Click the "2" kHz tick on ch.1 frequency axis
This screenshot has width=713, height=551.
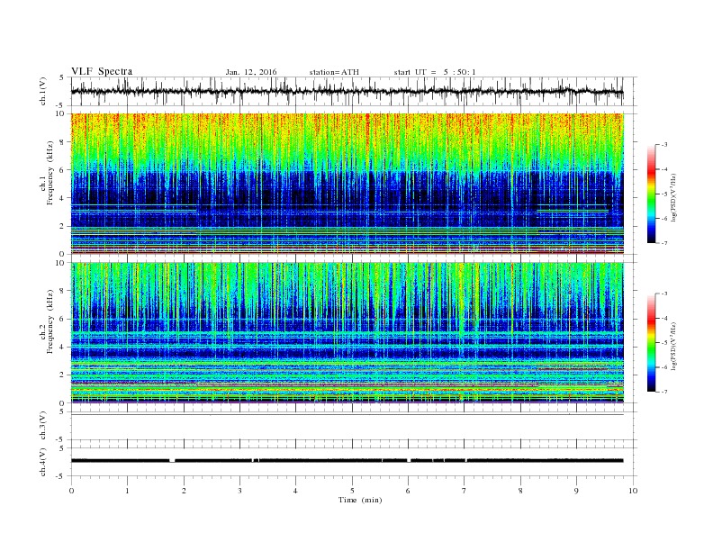(x=63, y=226)
